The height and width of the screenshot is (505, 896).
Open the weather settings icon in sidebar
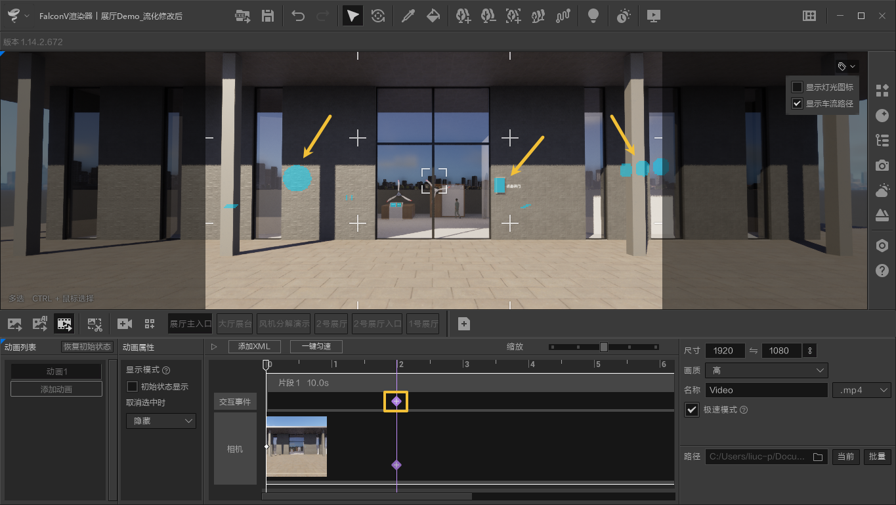pos(882,190)
